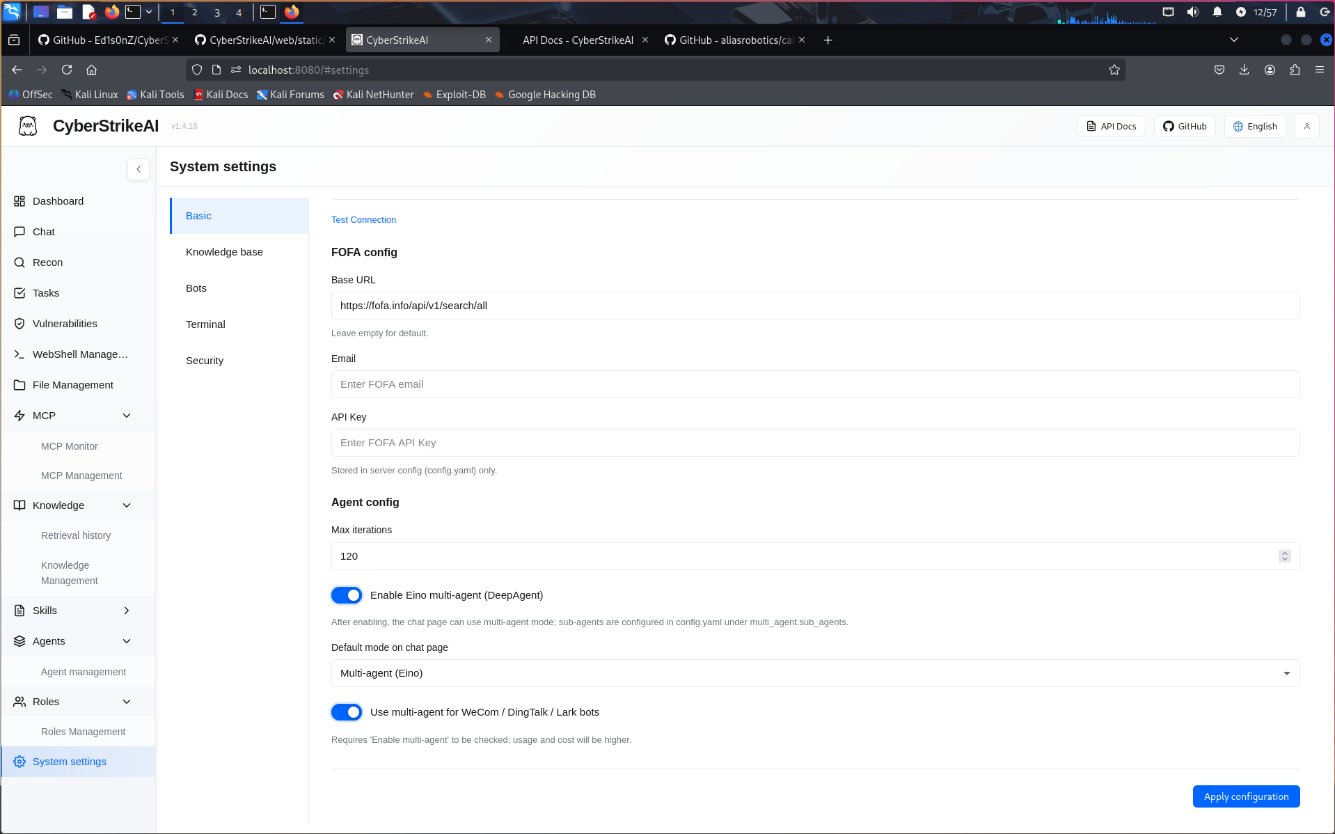Open Retrieval history page
The width and height of the screenshot is (1335, 834).
click(76, 535)
